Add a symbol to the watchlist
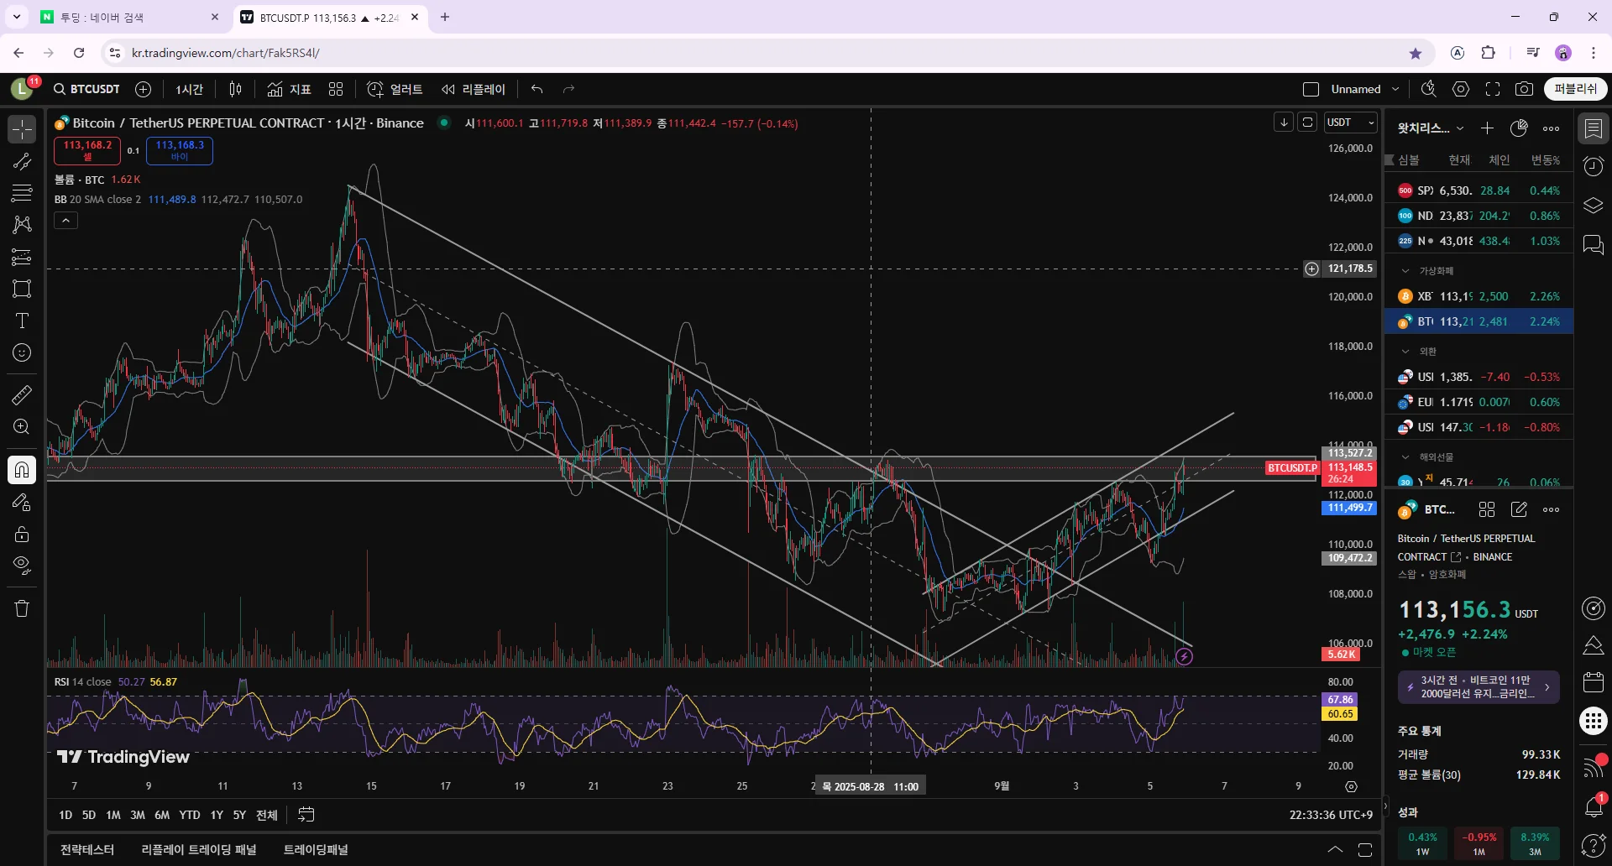The height and width of the screenshot is (866, 1612). [1487, 128]
